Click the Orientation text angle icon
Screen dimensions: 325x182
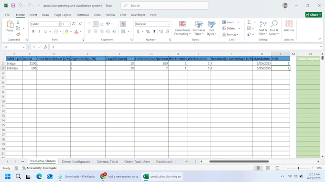pyautogui.click(x=108, y=24)
